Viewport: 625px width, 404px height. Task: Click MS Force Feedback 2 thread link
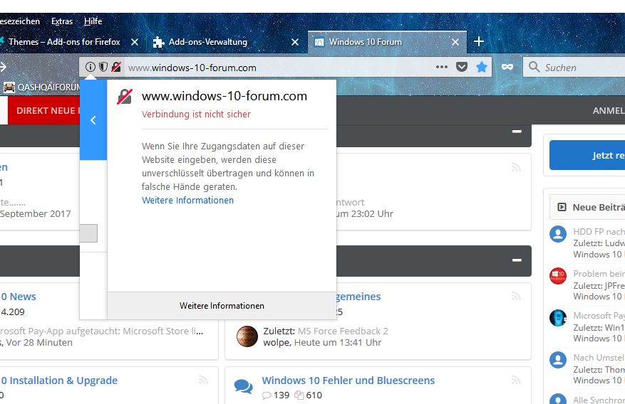click(x=343, y=331)
